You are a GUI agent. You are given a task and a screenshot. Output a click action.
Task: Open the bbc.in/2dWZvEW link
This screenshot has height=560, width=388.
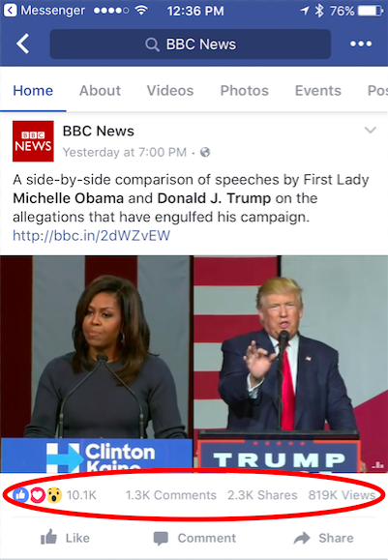coord(92,236)
